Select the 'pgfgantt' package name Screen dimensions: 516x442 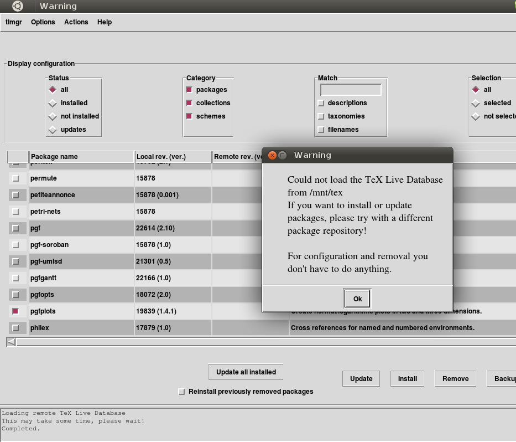(43, 278)
